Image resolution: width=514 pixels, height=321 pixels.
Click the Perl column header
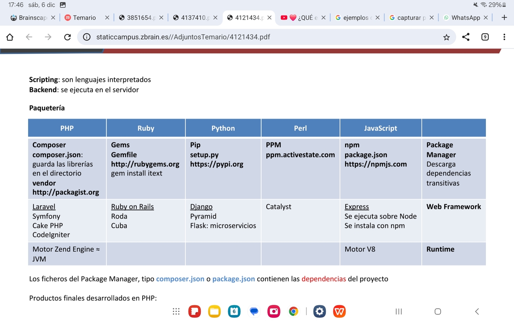coord(301,128)
